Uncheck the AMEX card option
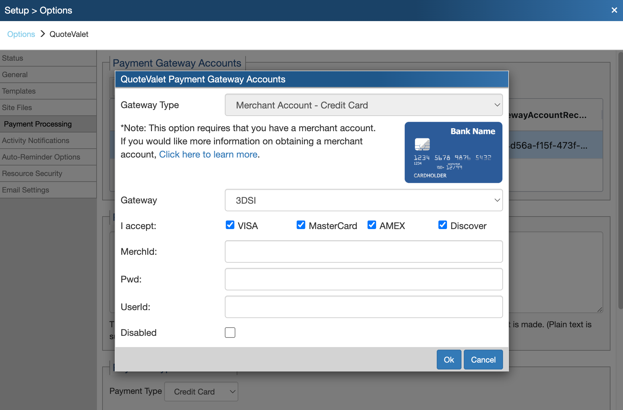 tap(372, 225)
